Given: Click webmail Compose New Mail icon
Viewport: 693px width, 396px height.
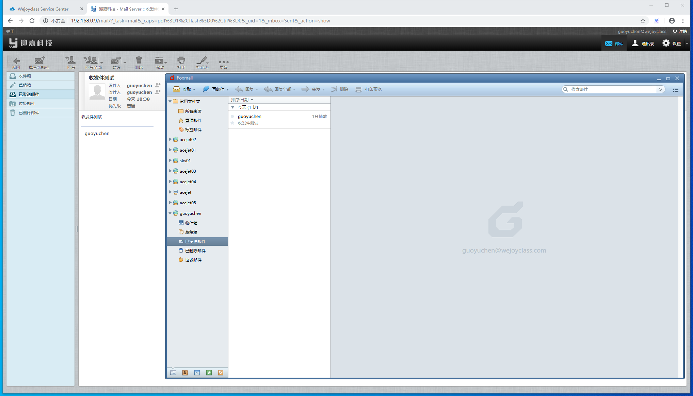Looking at the screenshot, I should (x=39, y=61).
